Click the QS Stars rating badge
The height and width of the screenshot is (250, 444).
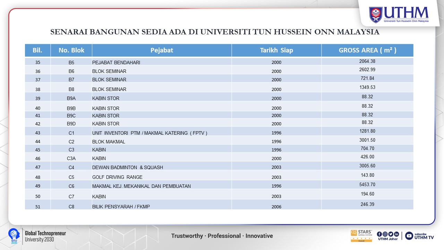click(x=361, y=236)
